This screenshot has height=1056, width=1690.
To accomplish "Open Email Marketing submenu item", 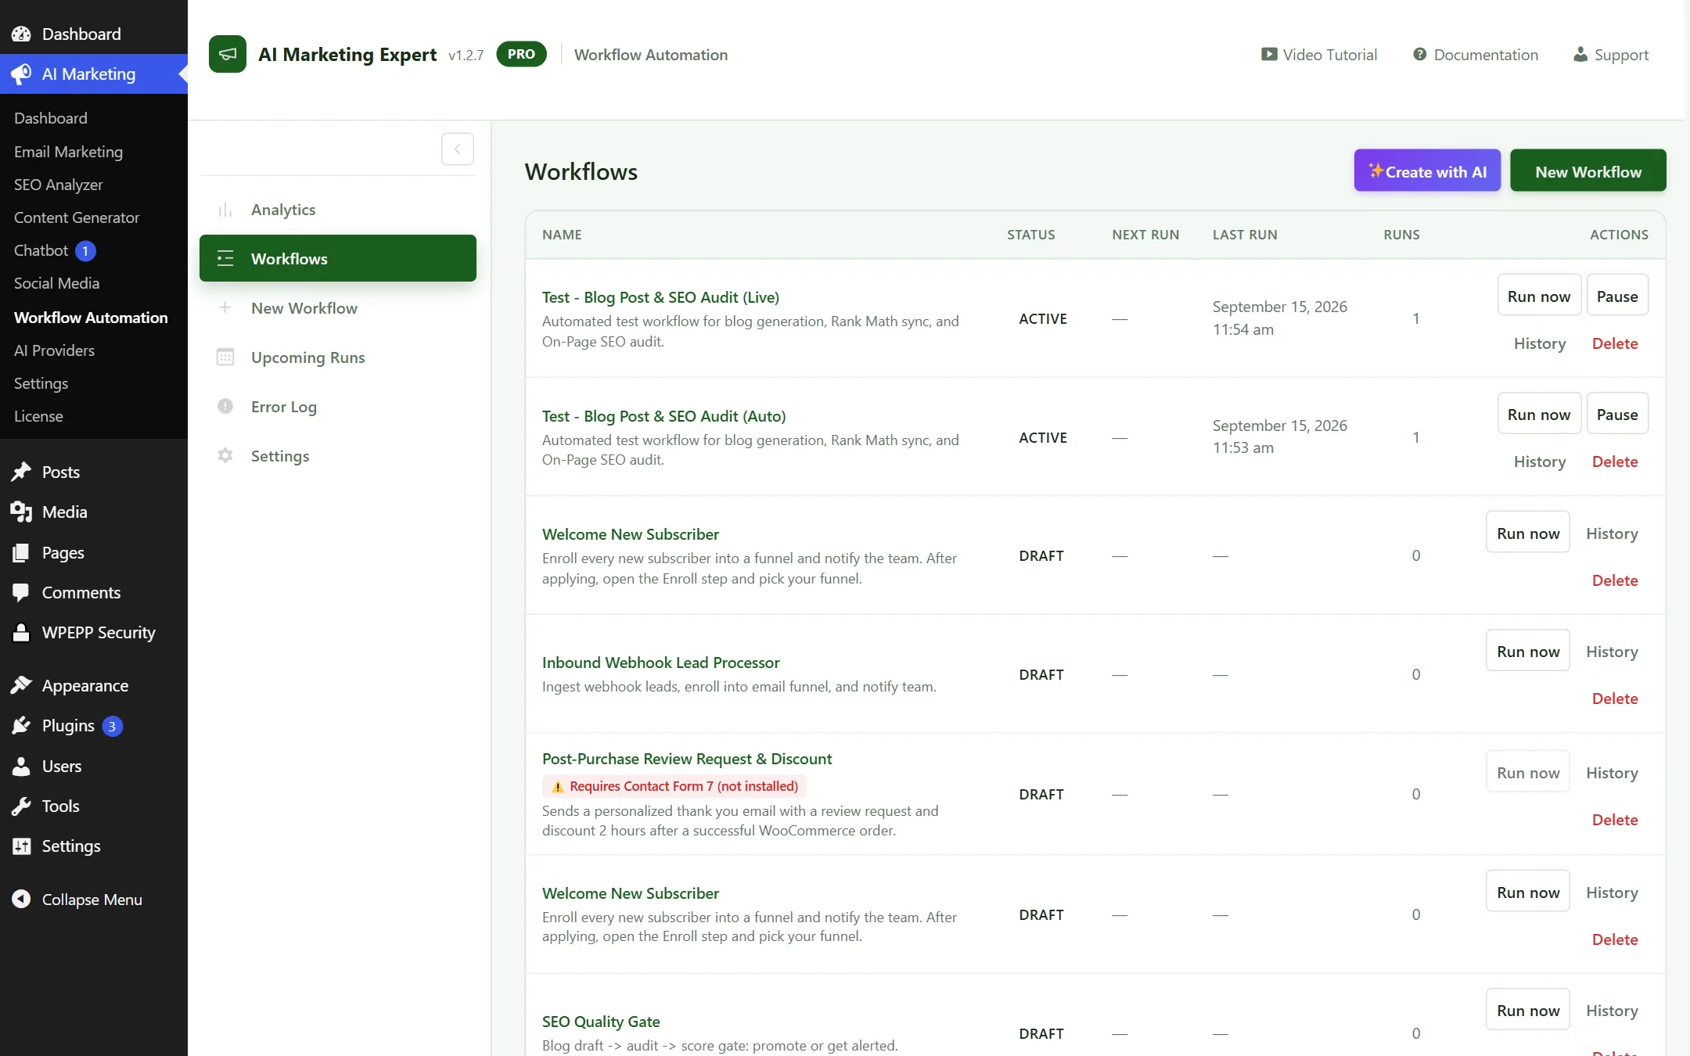I will click(68, 152).
